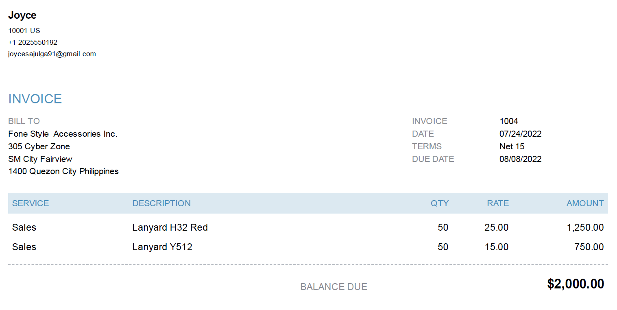Click the email joycesajulga91@gmail.com

coord(52,54)
